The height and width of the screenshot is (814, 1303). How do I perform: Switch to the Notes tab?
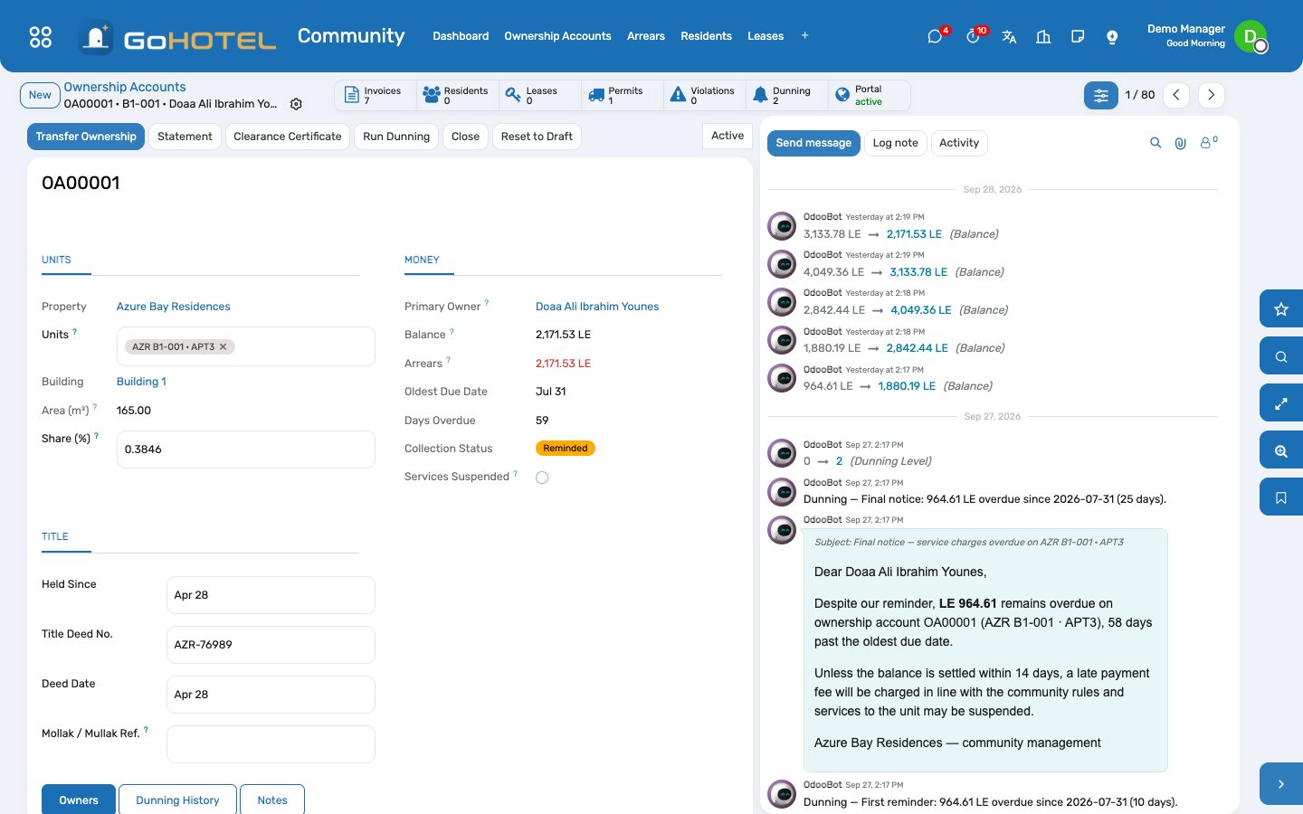(272, 800)
